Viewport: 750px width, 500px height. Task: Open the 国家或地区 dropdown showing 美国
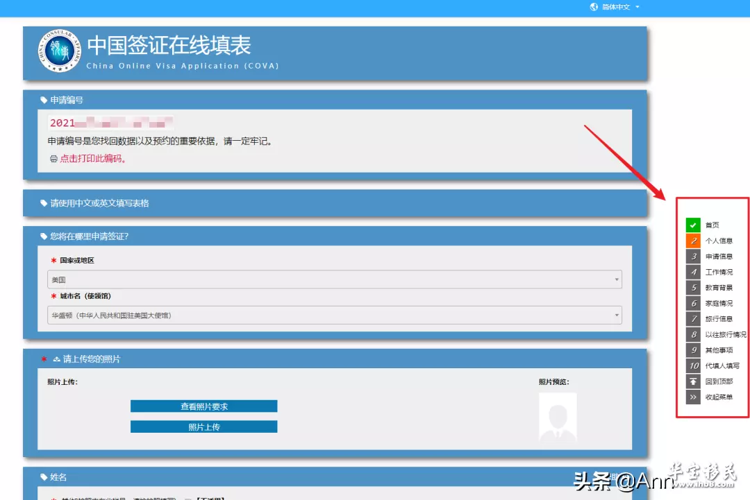(x=334, y=279)
